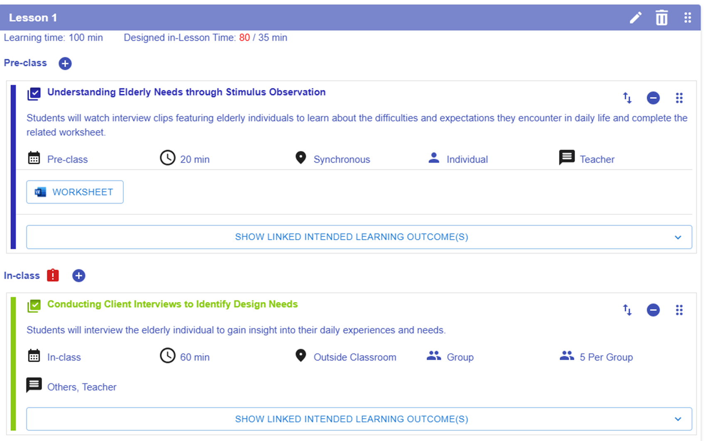Click drag handle of Understanding Elderly Needs task
The image size is (704, 441).
[x=679, y=98]
